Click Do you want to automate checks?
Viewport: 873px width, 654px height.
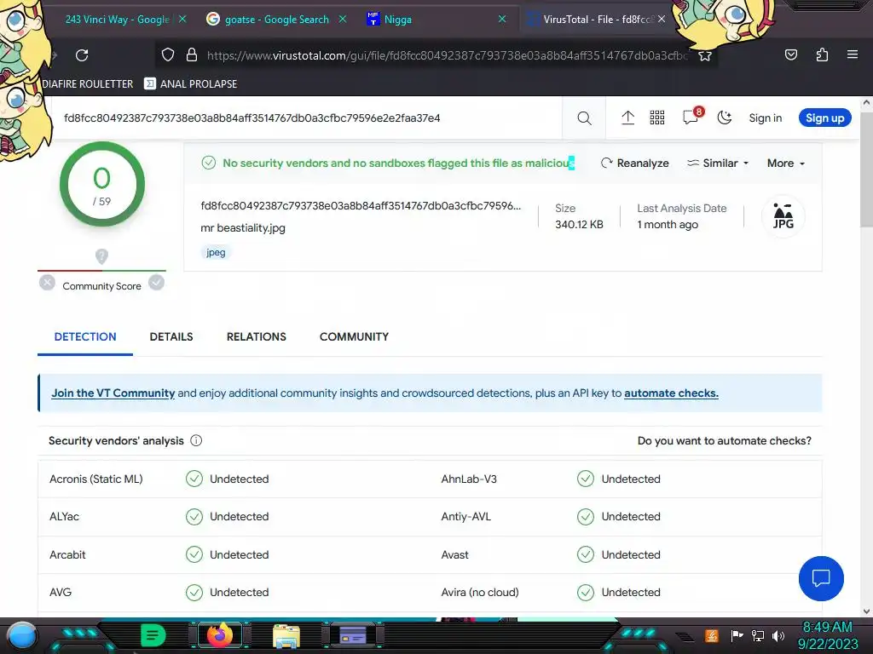pos(725,440)
